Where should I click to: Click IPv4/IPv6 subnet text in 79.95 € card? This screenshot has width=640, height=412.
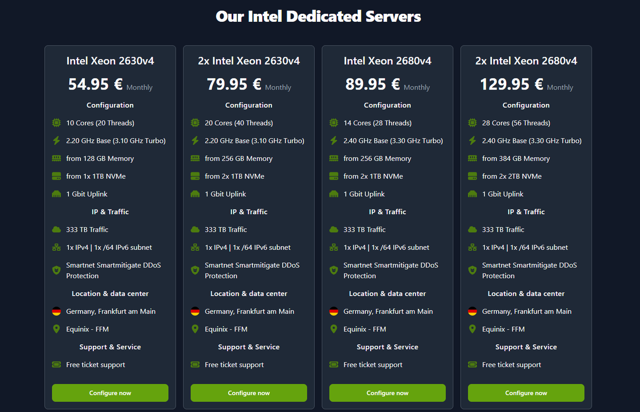248,247
